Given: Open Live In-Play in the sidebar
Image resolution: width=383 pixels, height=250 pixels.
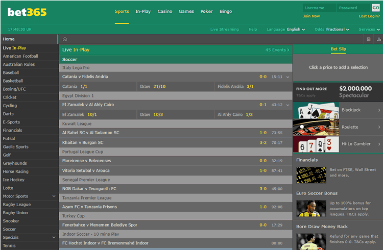Looking at the screenshot, I should click(29, 48).
